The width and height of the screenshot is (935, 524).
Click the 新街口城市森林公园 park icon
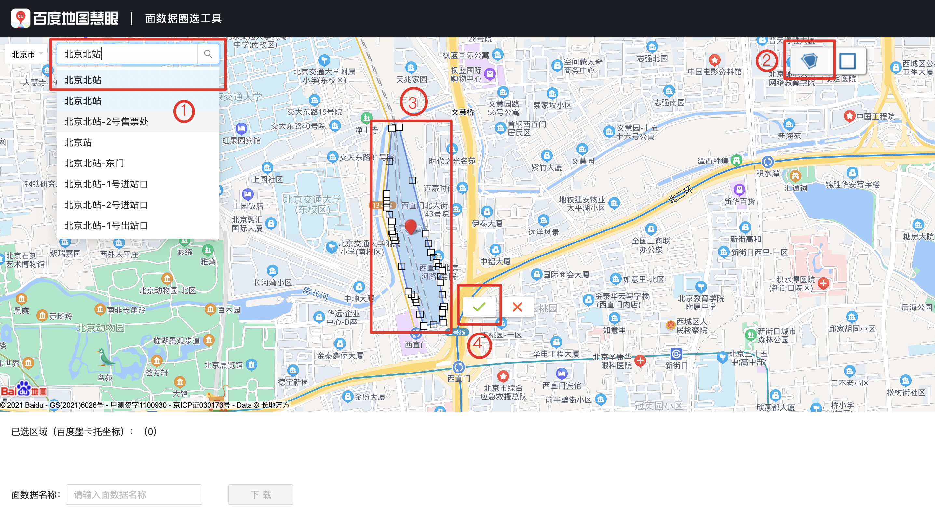pos(750,334)
